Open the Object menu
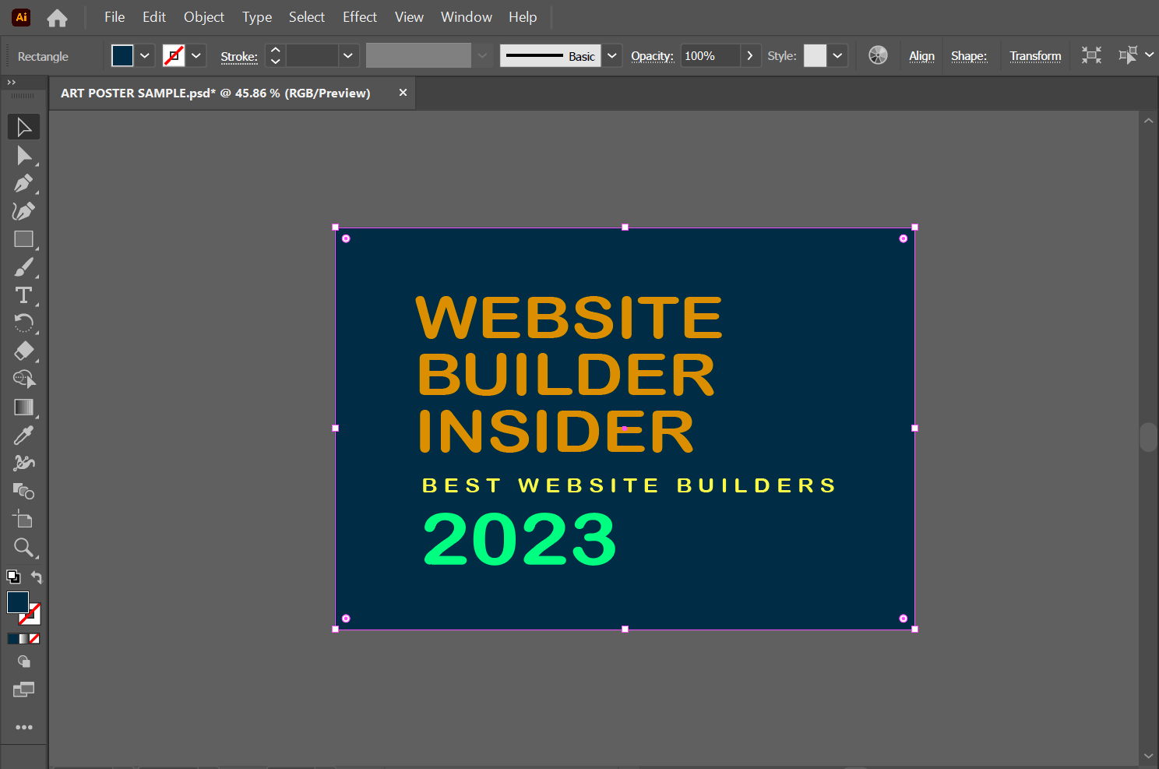This screenshot has width=1159, height=769. 203,17
